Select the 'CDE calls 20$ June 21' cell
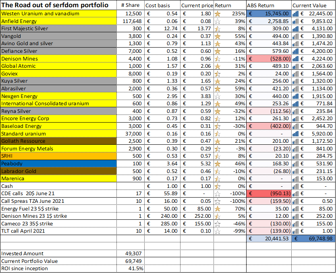 pos(58,194)
